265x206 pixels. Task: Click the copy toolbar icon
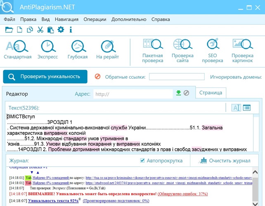(x=30, y=30)
